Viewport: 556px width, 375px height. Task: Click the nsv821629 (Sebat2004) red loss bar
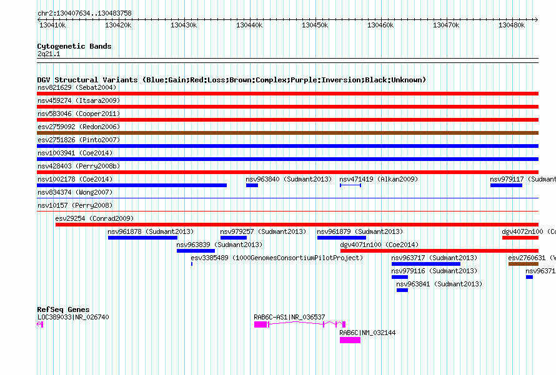coord(287,94)
